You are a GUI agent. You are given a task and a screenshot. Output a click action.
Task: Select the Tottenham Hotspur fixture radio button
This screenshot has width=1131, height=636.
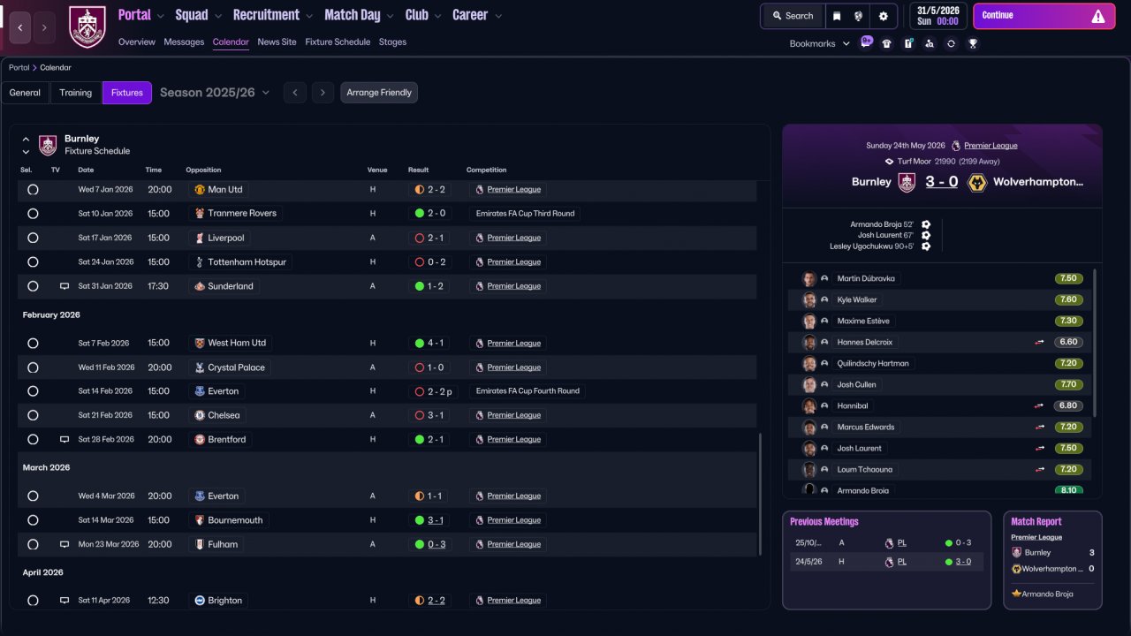pos(33,262)
